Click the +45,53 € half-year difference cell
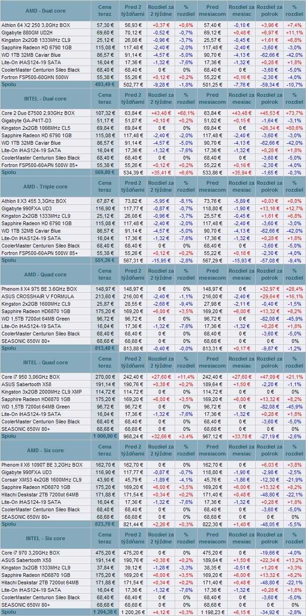Viewport: 306px width, 616px height. tap(269, 113)
